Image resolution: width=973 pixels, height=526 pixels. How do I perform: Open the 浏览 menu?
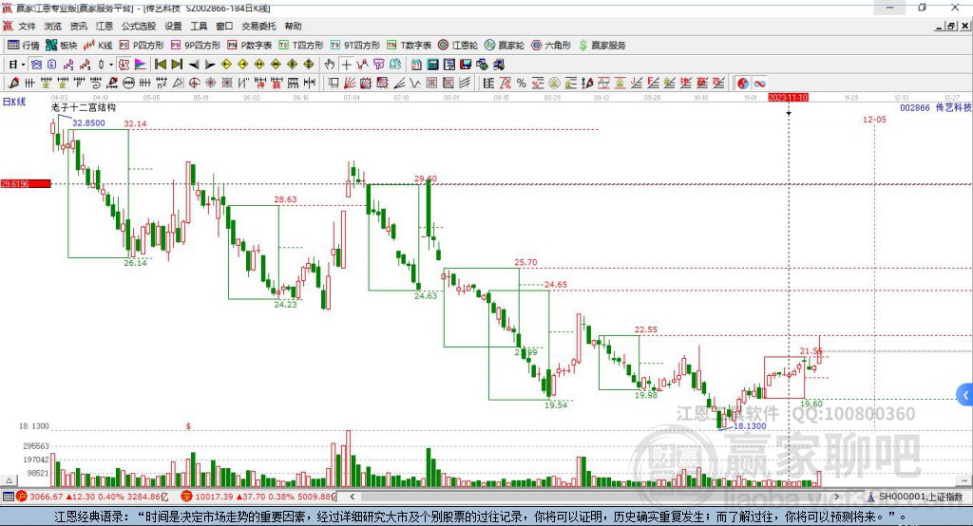pyautogui.click(x=53, y=26)
